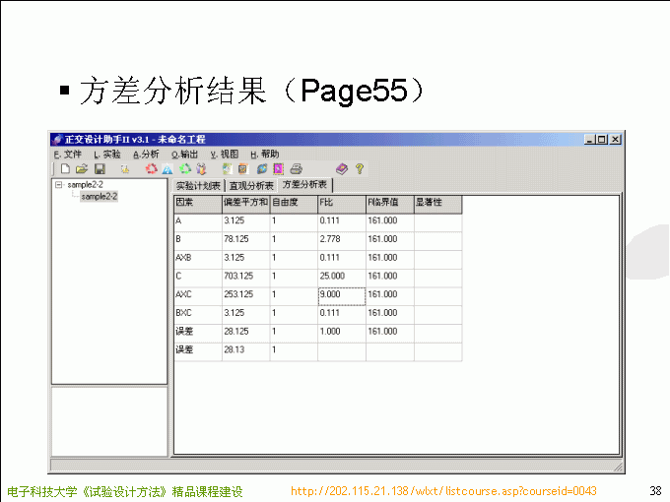Select the F比 cell showing 25.000
The height and width of the screenshot is (502, 670).
pos(341,277)
